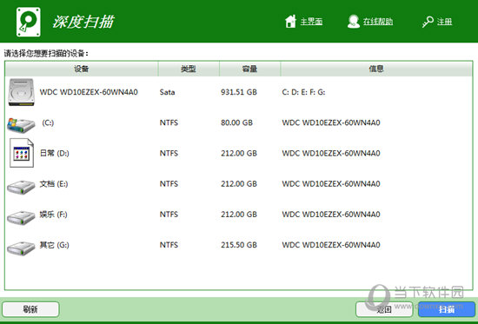The height and width of the screenshot is (324, 478).
Task: Click the 215.50 GB capacity cell
Action: (x=239, y=245)
